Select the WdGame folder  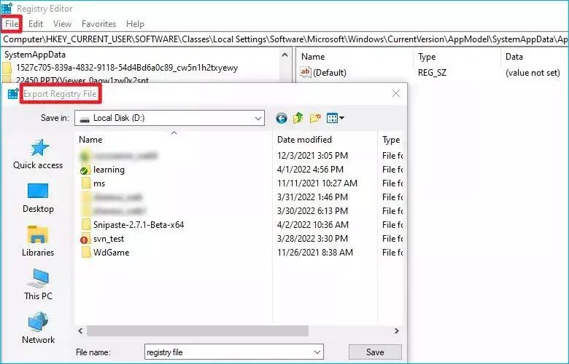(x=111, y=253)
